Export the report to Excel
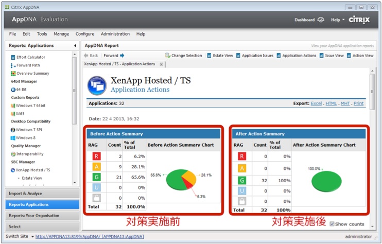382x244 pixels. (x=316, y=103)
